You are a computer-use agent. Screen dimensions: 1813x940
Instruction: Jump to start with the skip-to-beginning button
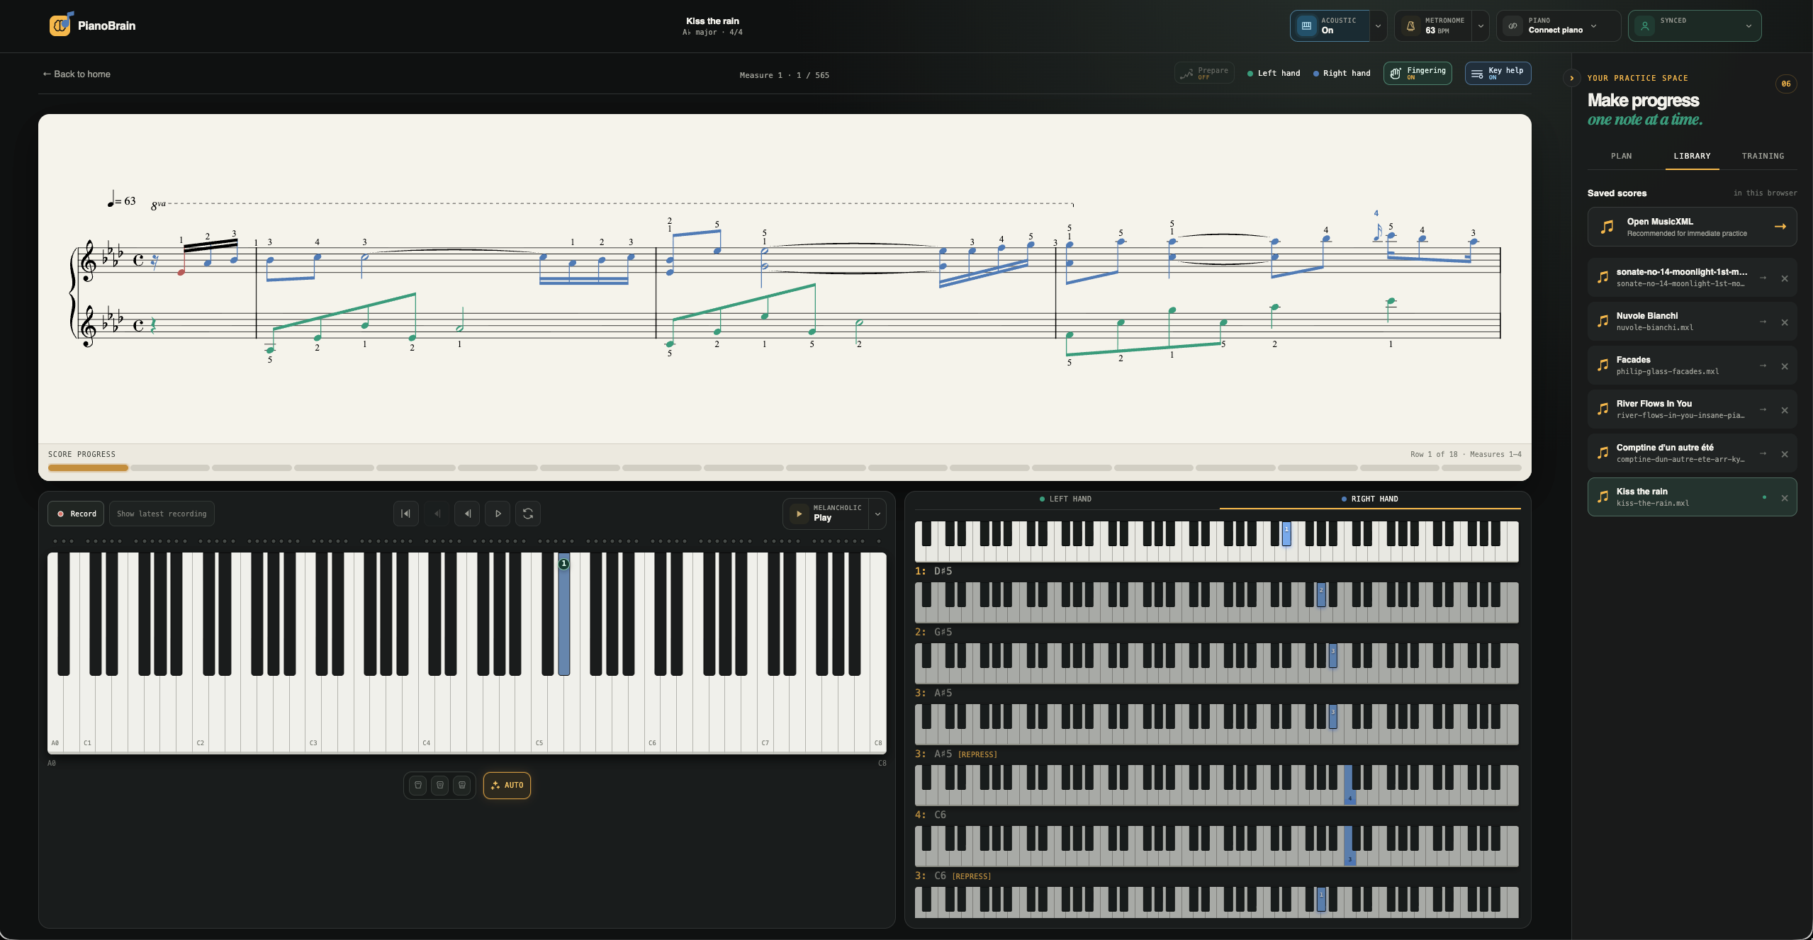pyautogui.click(x=405, y=514)
